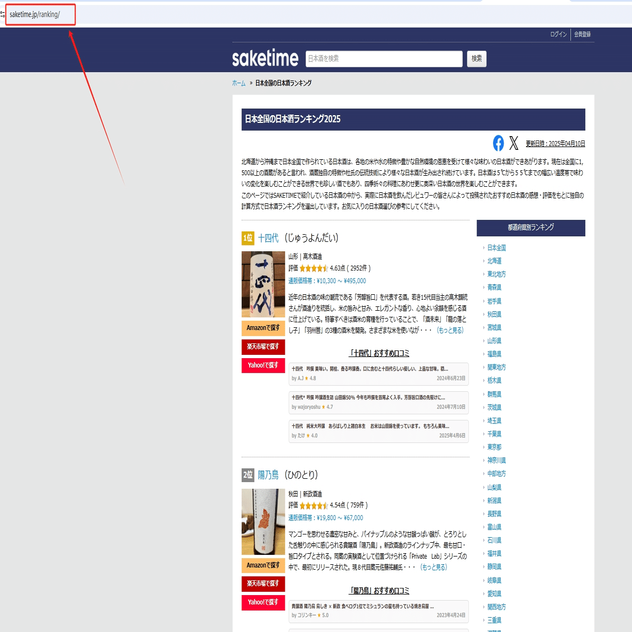Viewport: 632px width, 632px height.
Task: Click Yahoo!で探す under 十四代
Action: point(263,365)
